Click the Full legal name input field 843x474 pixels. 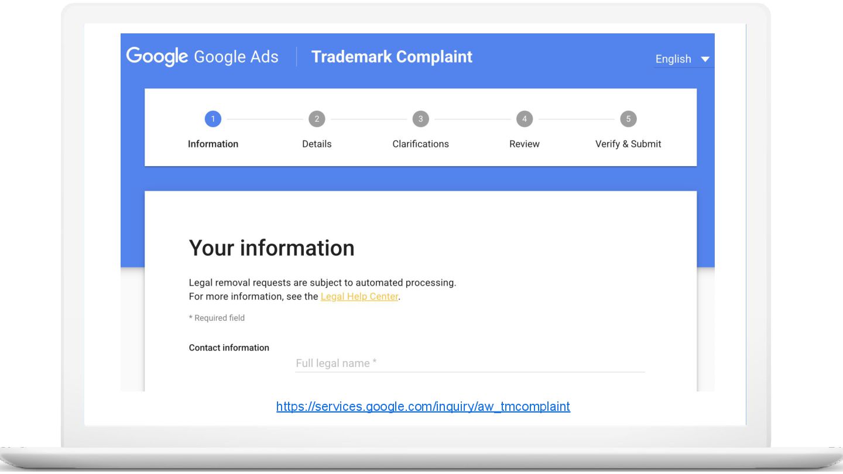(470, 363)
